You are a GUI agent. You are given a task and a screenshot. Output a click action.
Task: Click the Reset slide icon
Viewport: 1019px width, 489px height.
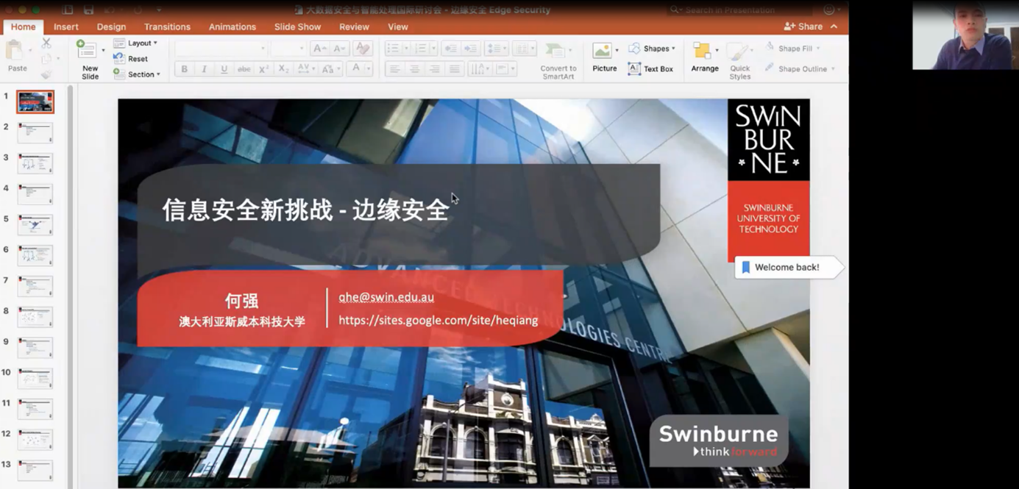pyautogui.click(x=119, y=59)
